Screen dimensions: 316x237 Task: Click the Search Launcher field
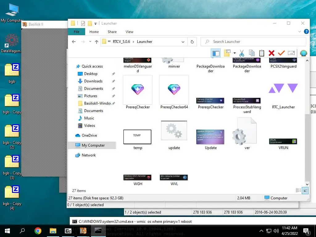click(x=253, y=42)
